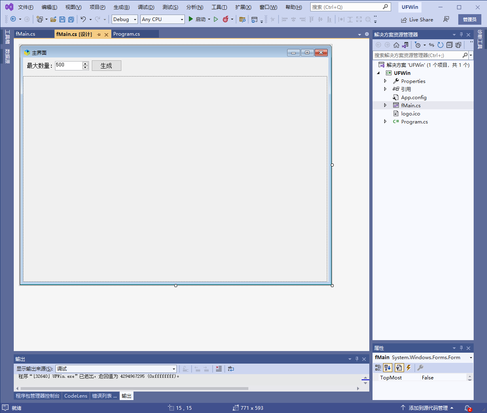
Task: Click the home icon in Solution Explorer
Action: coord(396,45)
